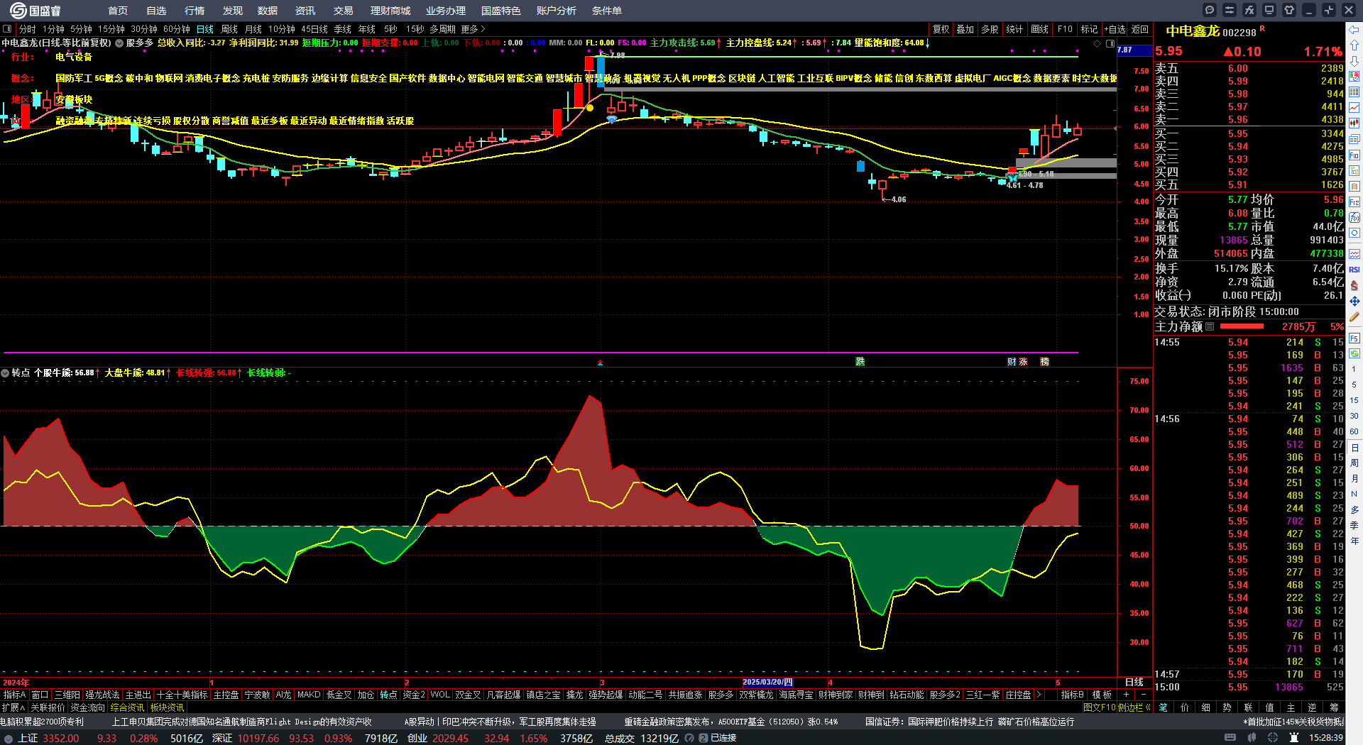Screen dimensions: 1363x745
Task: Zoom out chart with − button
Action: [1143, 695]
